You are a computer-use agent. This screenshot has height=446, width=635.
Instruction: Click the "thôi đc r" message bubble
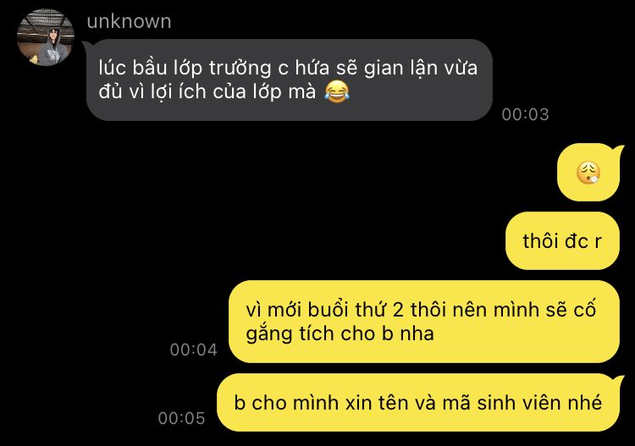tap(562, 241)
